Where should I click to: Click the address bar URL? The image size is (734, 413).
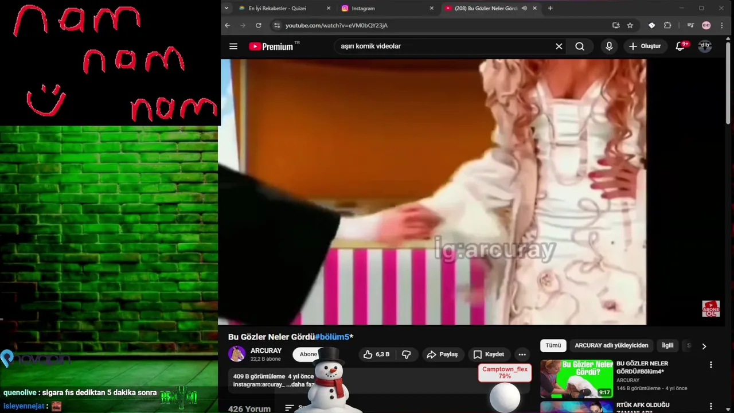click(337, 25)
